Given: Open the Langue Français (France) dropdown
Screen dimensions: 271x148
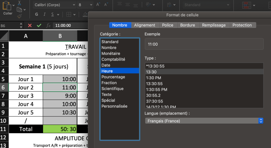Looking at the screenshot, I should pos(204,121).
